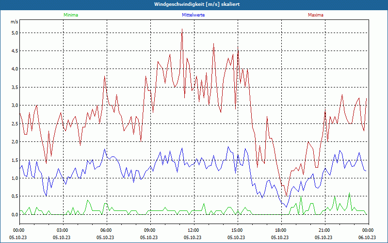Click the '1,5' y-axis value
The image size is (388, 243).
(15, 160)
